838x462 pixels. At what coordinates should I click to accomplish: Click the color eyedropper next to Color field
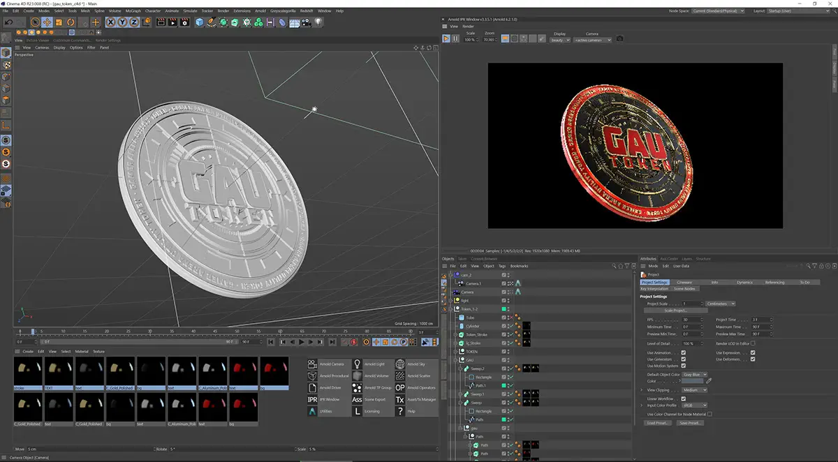point(709,381)
